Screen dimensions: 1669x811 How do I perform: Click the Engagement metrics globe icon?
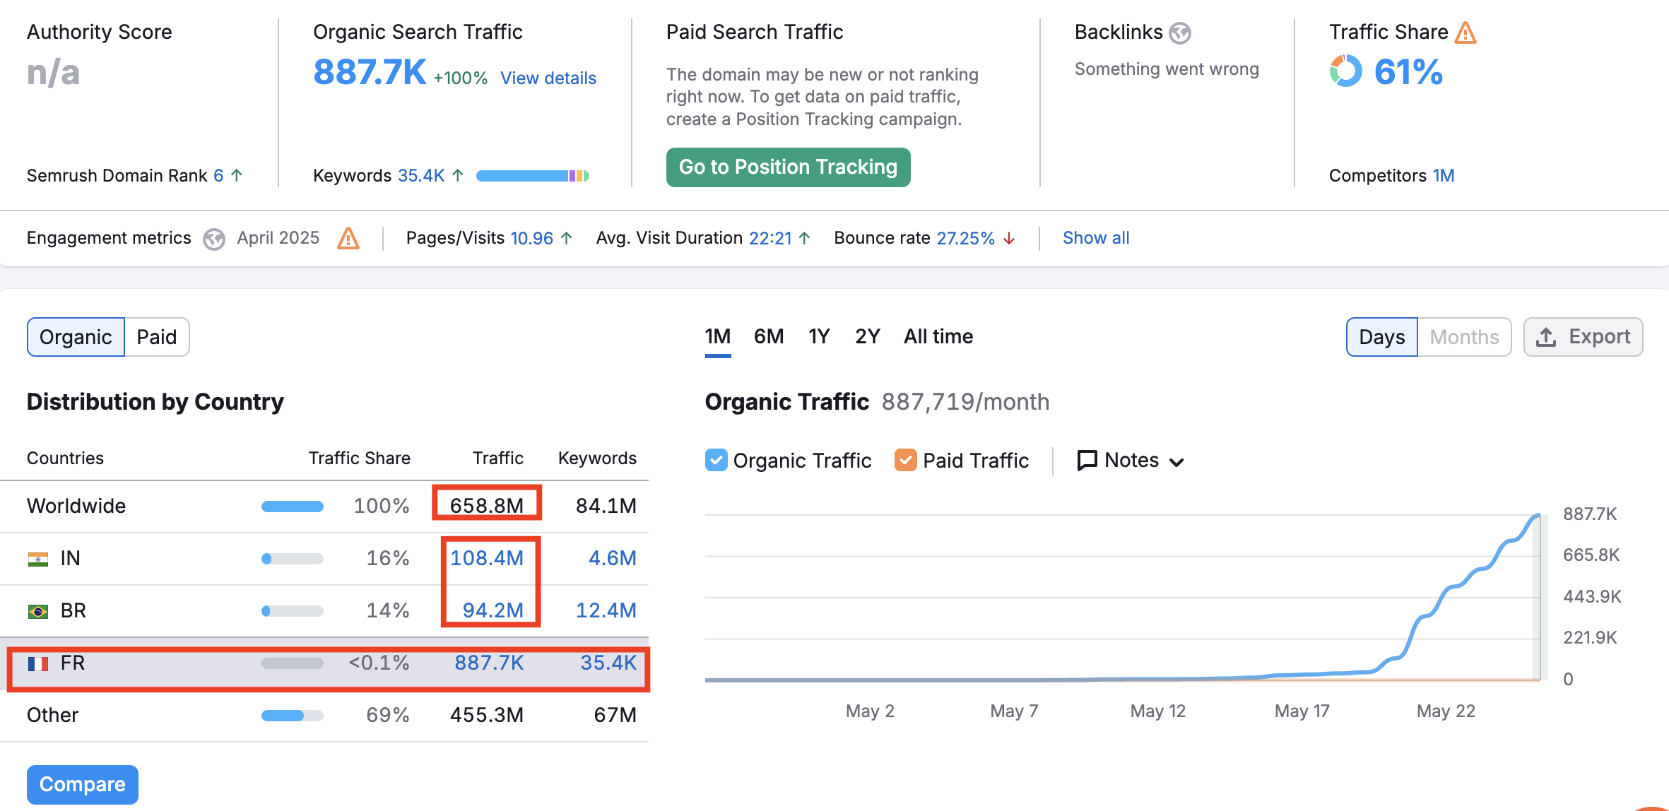[x=213, y=239]
